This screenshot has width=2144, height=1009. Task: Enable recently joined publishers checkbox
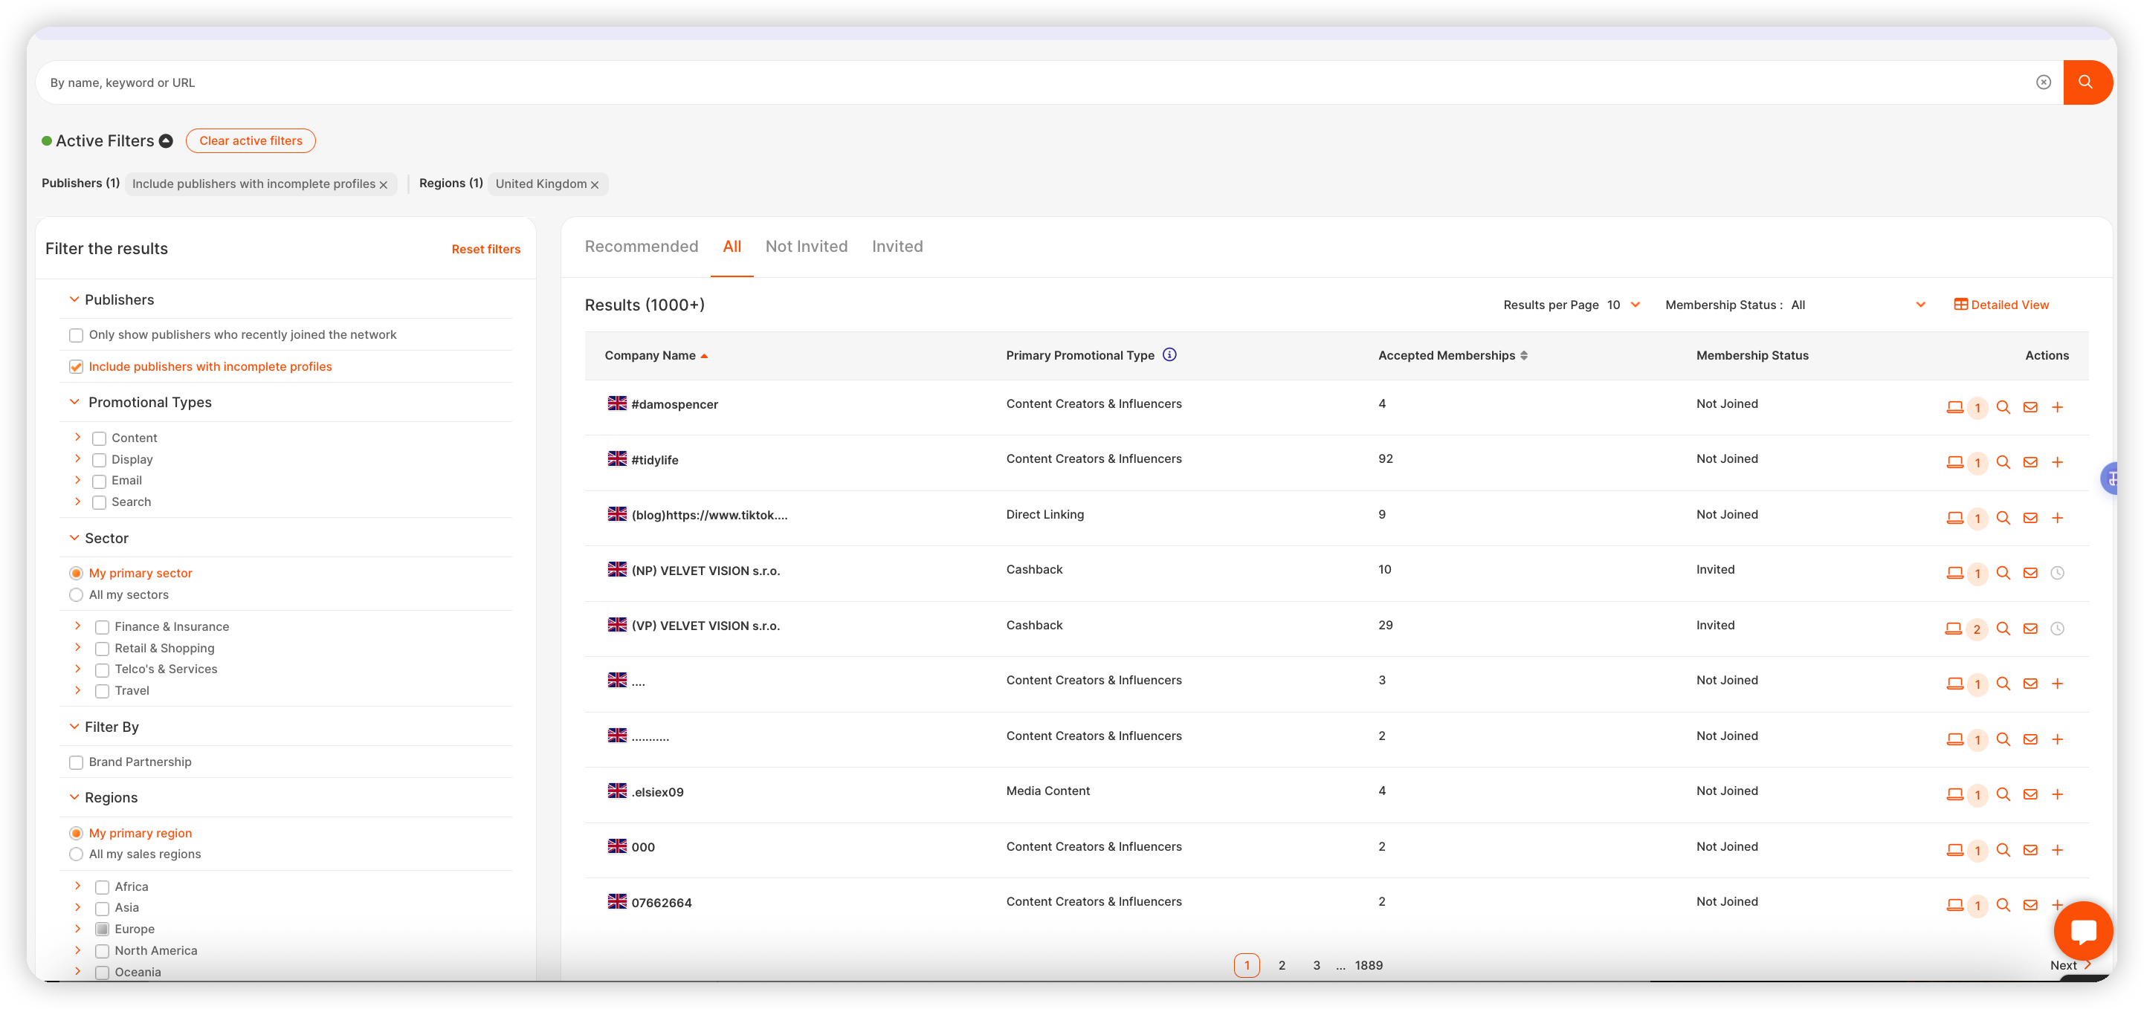[76, 335]
